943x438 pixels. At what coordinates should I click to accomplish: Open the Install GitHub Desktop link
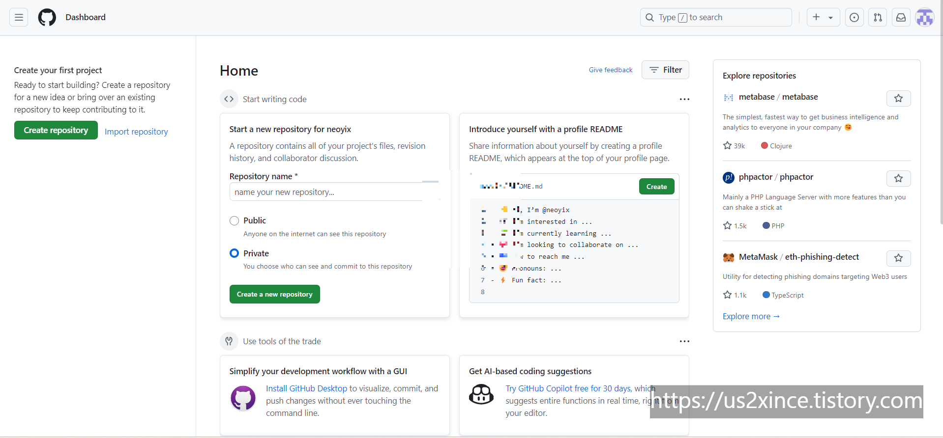tap(307, 388)
